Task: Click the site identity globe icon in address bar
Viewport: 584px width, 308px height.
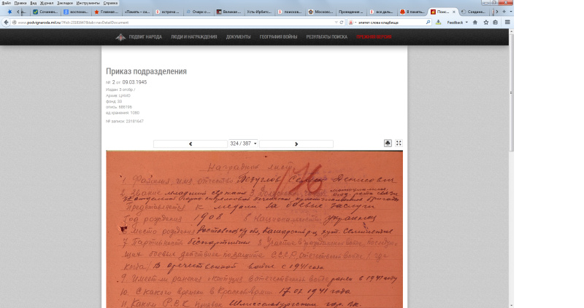Action: click(x=15, y=23)
